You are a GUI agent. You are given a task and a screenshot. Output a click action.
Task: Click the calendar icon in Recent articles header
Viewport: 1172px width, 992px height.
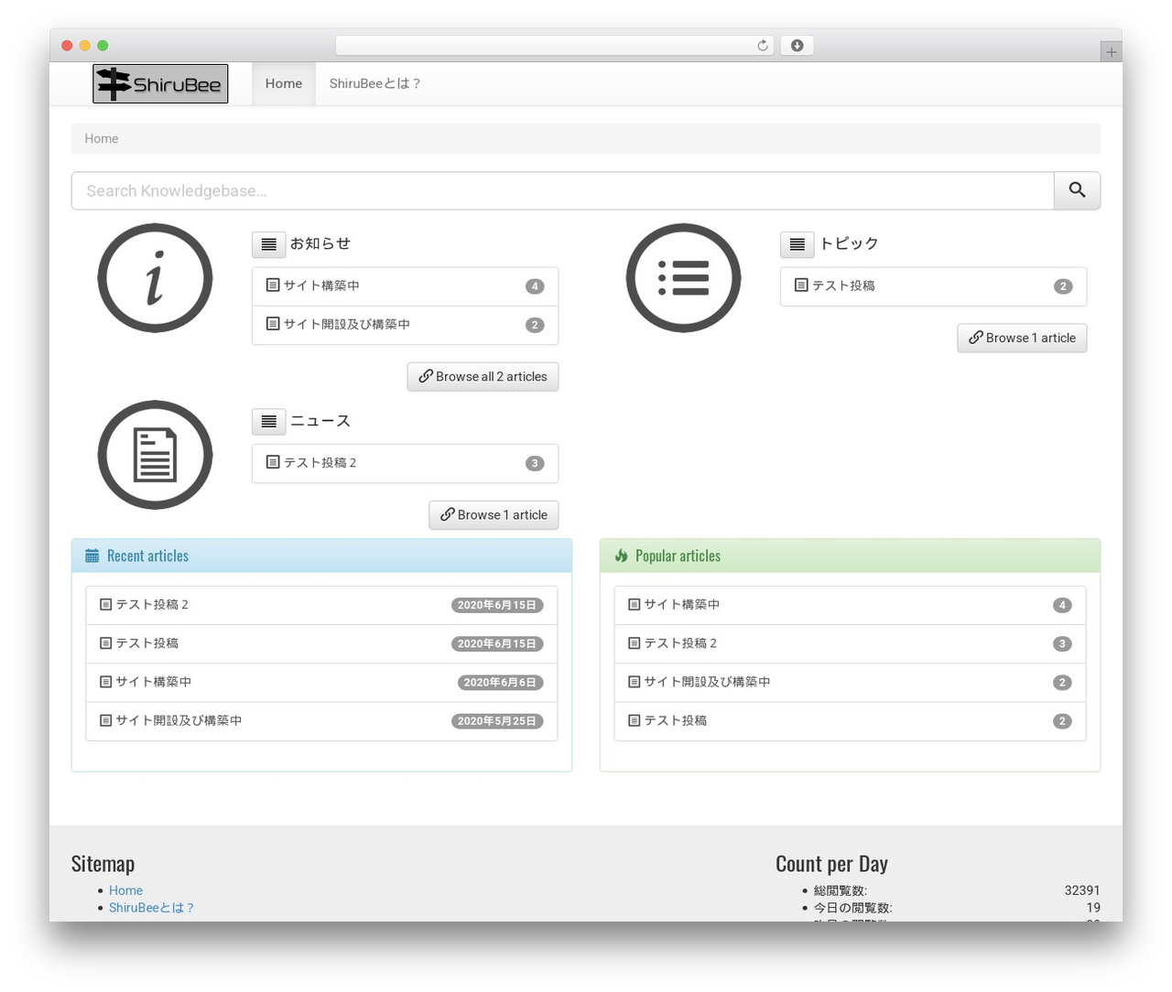[92, 555]
